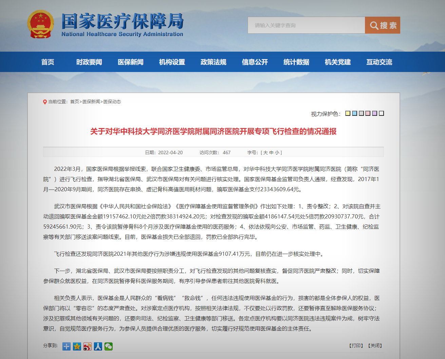Focus the keyword search input field
This screenshot has height=359, width=445.
click(306, 25)
